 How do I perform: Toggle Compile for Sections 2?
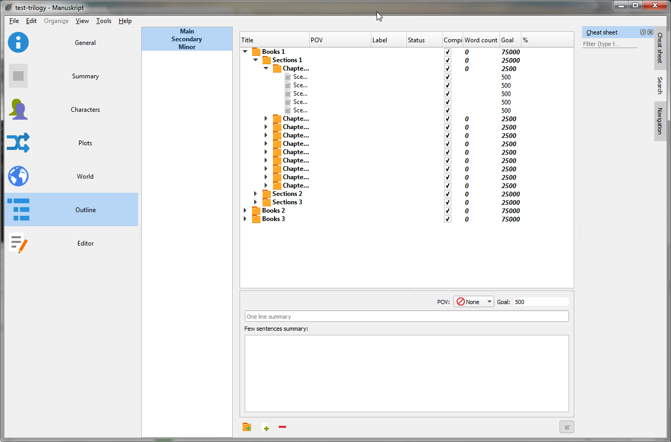(x=447, y=194)
